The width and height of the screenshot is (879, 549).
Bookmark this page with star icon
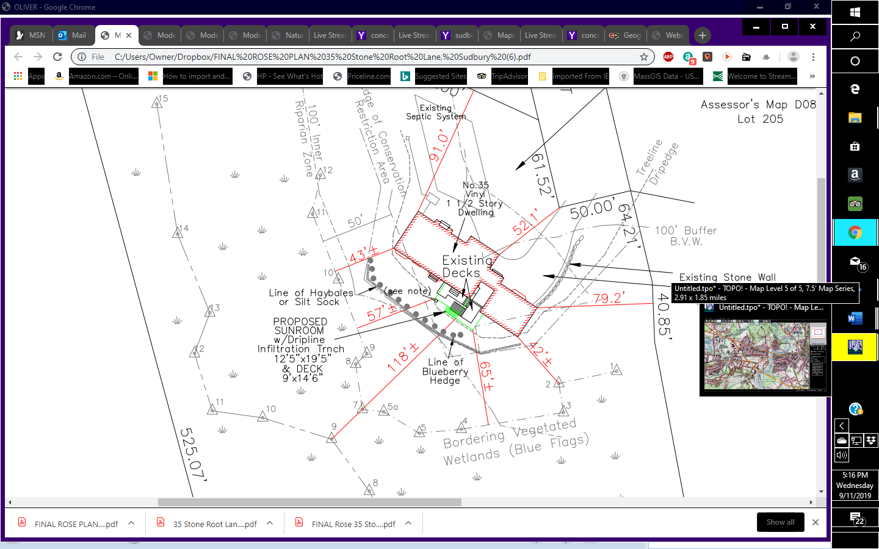pyautogui.click(x=643, y=57)
